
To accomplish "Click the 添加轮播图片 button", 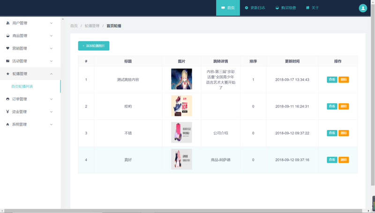I will pyautogui.click(x=94, y=46).
